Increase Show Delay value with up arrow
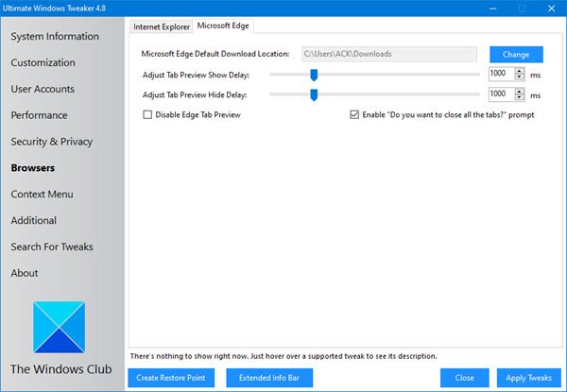The image size is (567, 392). point(520,71)
